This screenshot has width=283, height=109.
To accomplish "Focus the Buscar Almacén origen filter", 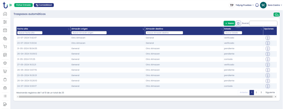I will (x=89, y=33).
